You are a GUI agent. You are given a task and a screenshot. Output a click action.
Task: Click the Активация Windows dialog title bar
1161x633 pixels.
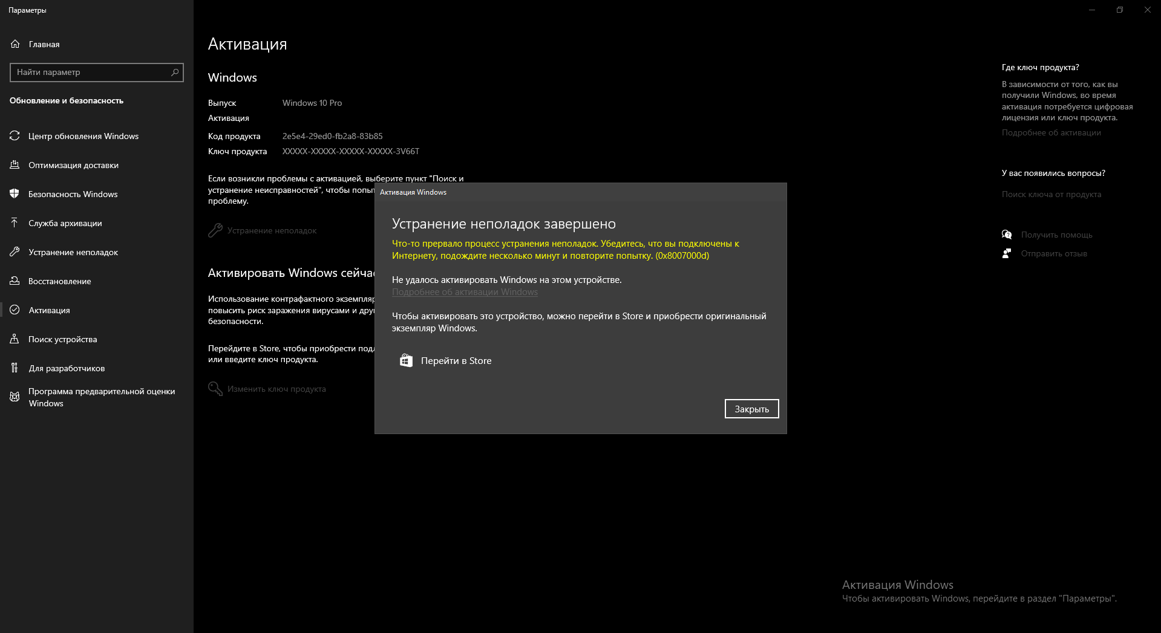[580, 192]
